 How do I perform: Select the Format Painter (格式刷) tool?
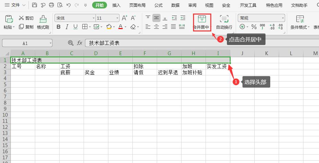pos(43,22)
